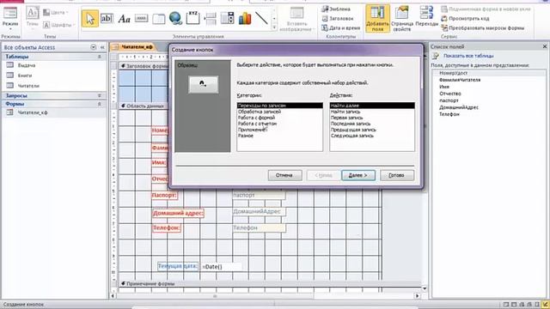Select the Line control icon

pos(261,18)
